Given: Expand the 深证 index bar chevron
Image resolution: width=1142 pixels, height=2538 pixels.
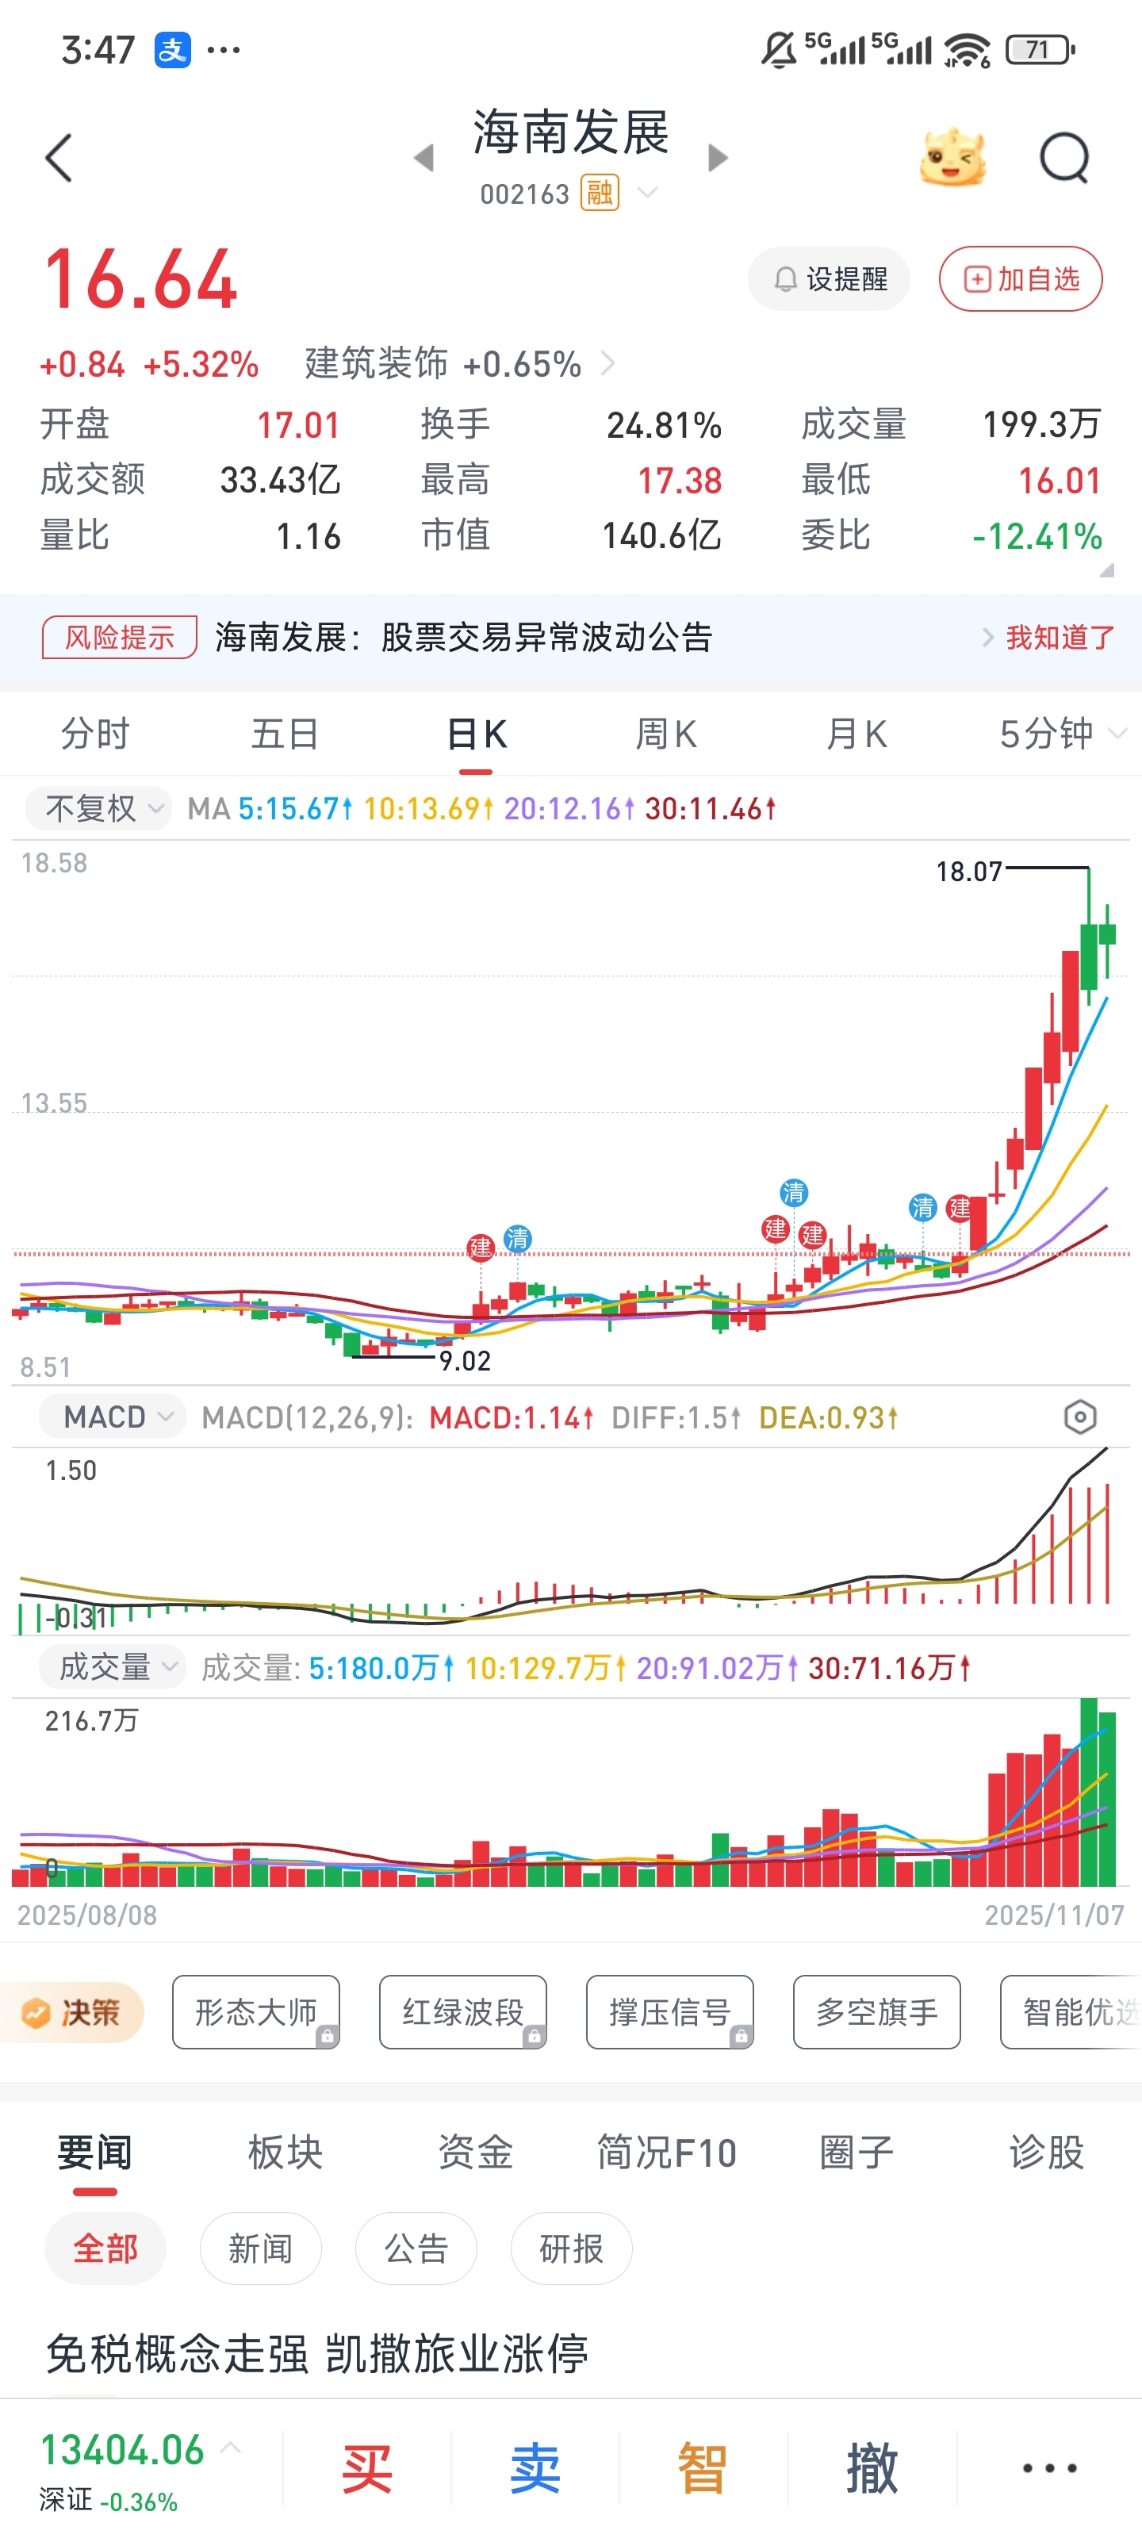Looking at the screenshot, I should [231, 2448].
